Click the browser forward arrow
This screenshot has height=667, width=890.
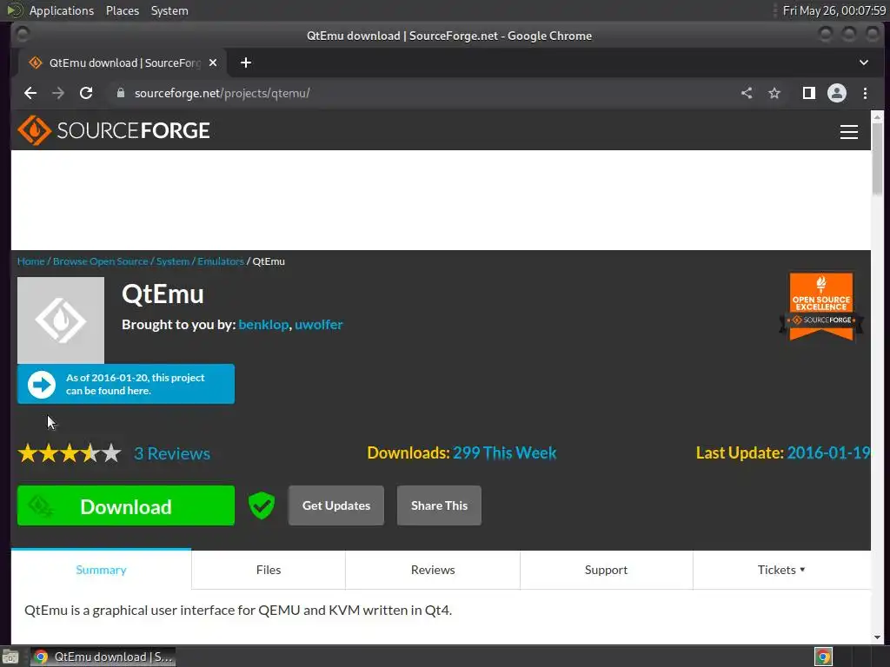click(58, 93)
